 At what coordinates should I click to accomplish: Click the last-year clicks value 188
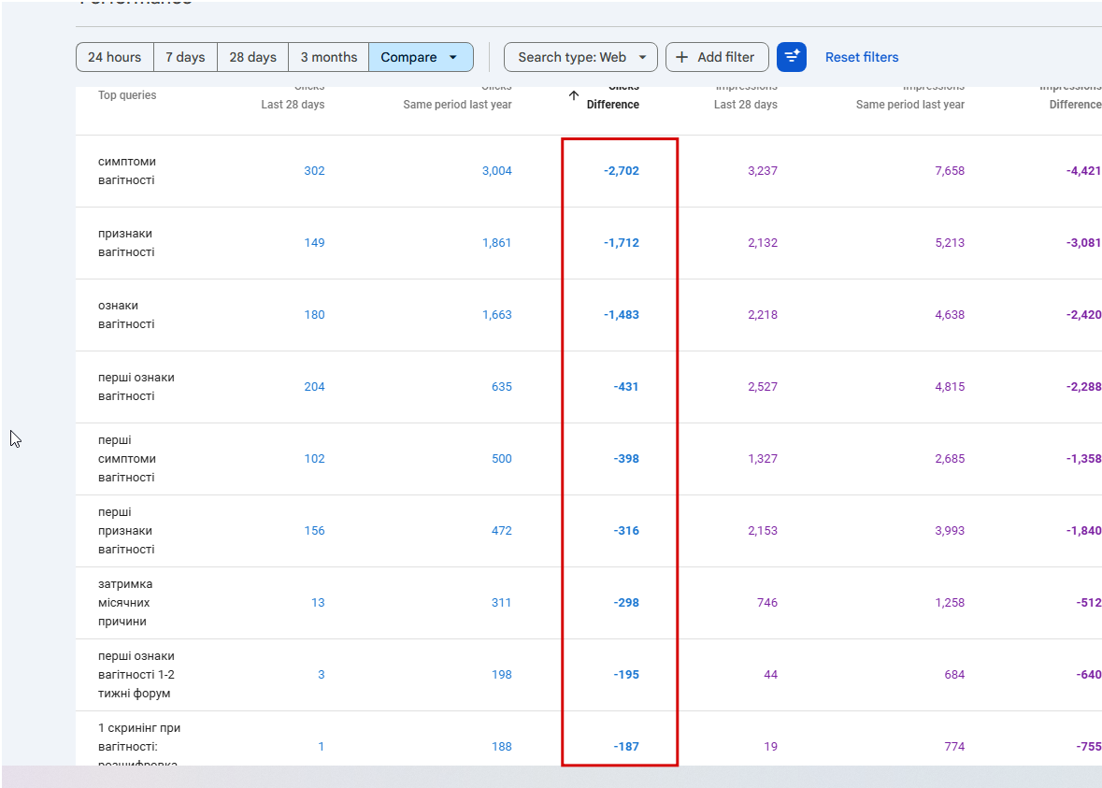[502, 747]
